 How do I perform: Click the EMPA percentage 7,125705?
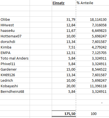[x=92, y=53]
